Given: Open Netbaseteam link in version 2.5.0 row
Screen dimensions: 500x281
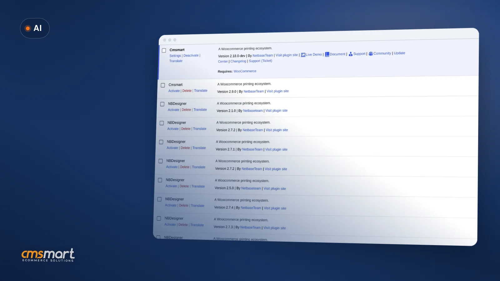Looking at the screenshot, I should [251, 189].
